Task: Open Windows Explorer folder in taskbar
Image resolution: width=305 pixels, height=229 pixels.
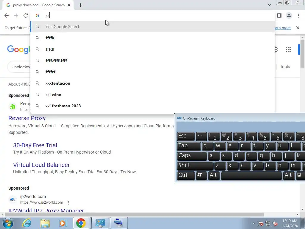Action: pyautogui.click(x=45, y=223)
